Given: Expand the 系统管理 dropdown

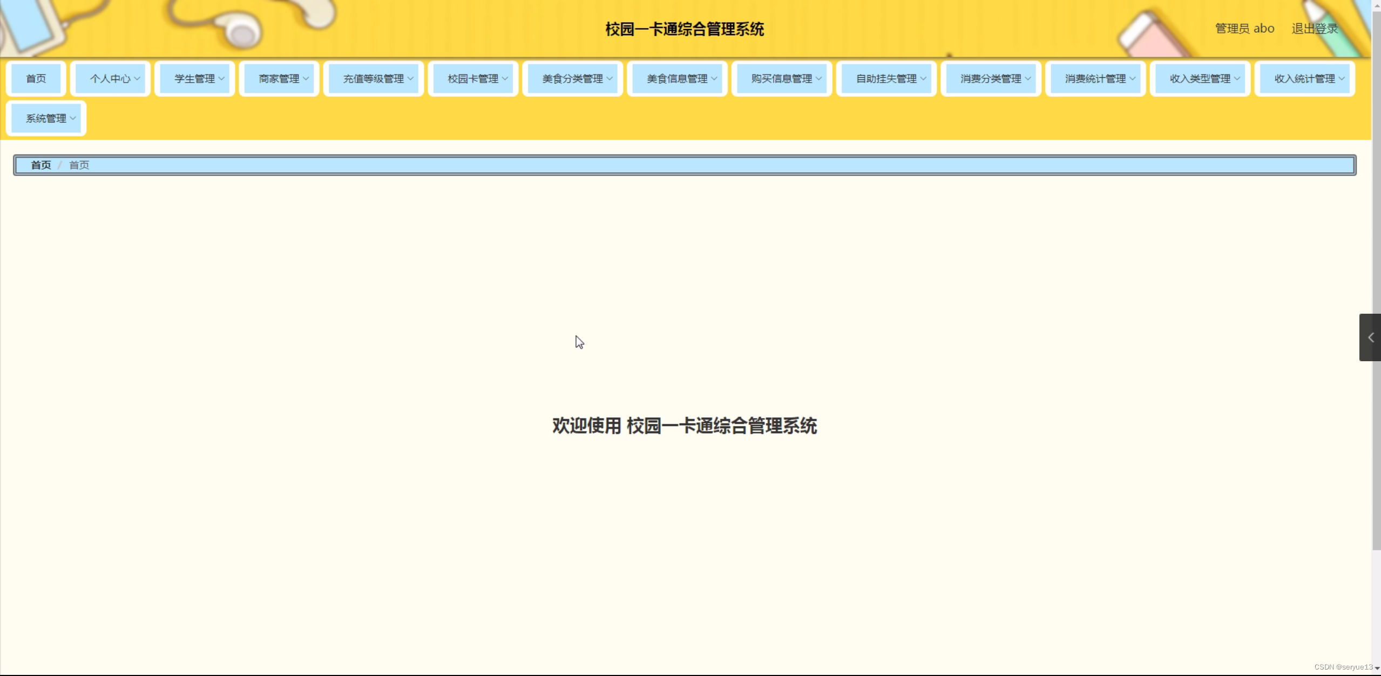Looking at the screenshot, I should [x=46, y=118].
